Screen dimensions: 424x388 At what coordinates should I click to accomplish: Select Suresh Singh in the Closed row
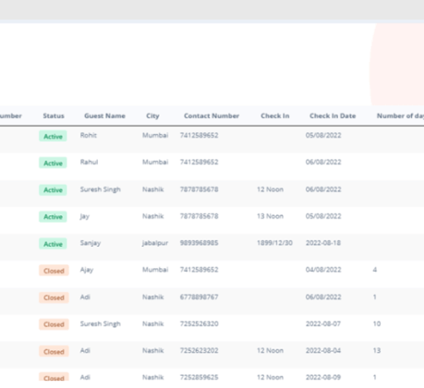click(101, 324)
